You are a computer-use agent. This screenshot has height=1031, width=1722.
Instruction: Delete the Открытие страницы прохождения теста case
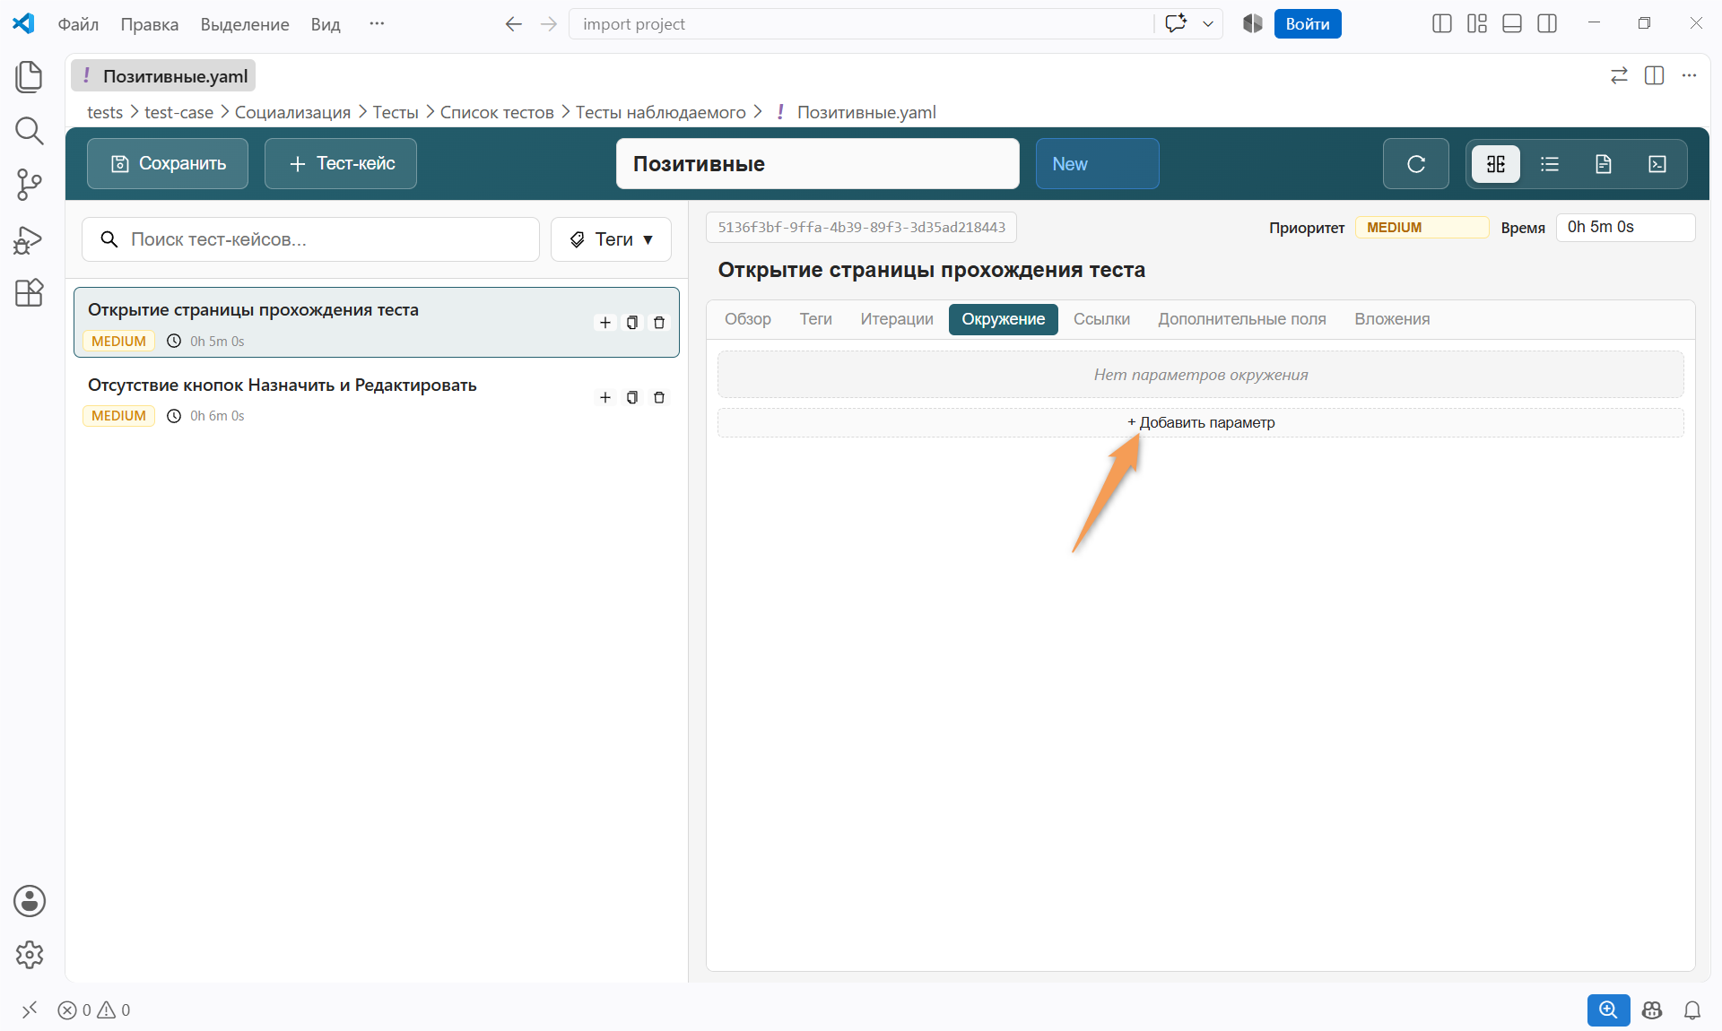pyautogui.click(x=659, y=323)
